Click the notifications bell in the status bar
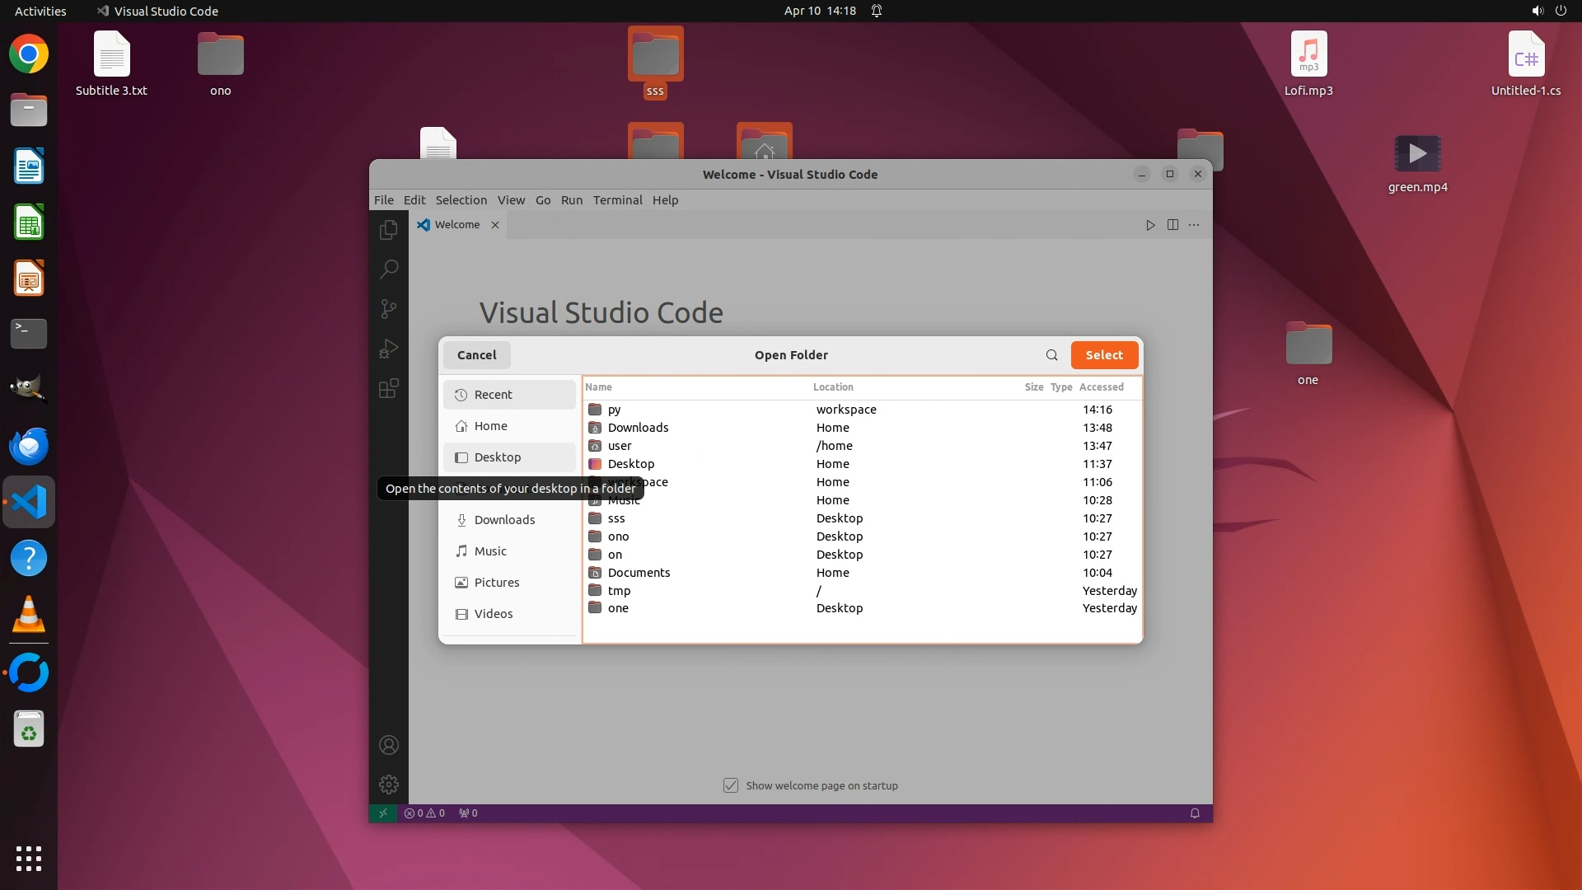 [1195, 813]
